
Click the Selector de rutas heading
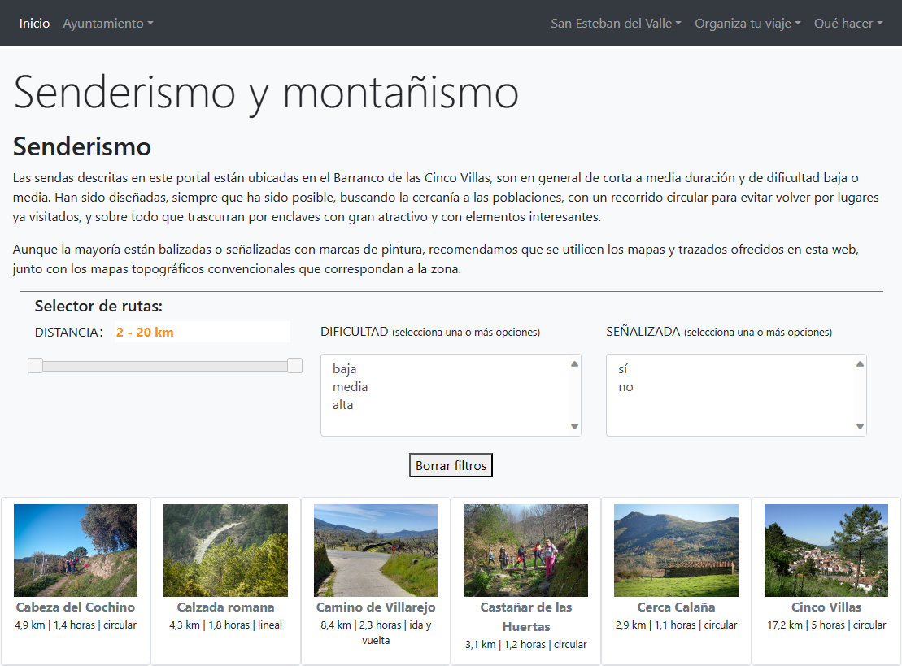98,306
